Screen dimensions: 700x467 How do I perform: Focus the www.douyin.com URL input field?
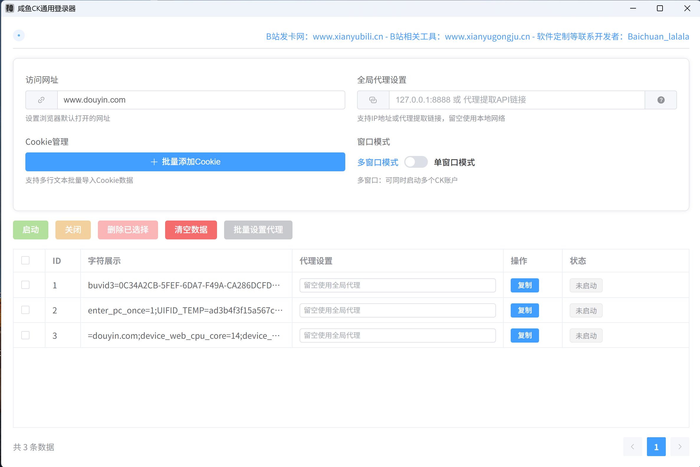click(201, 100)
